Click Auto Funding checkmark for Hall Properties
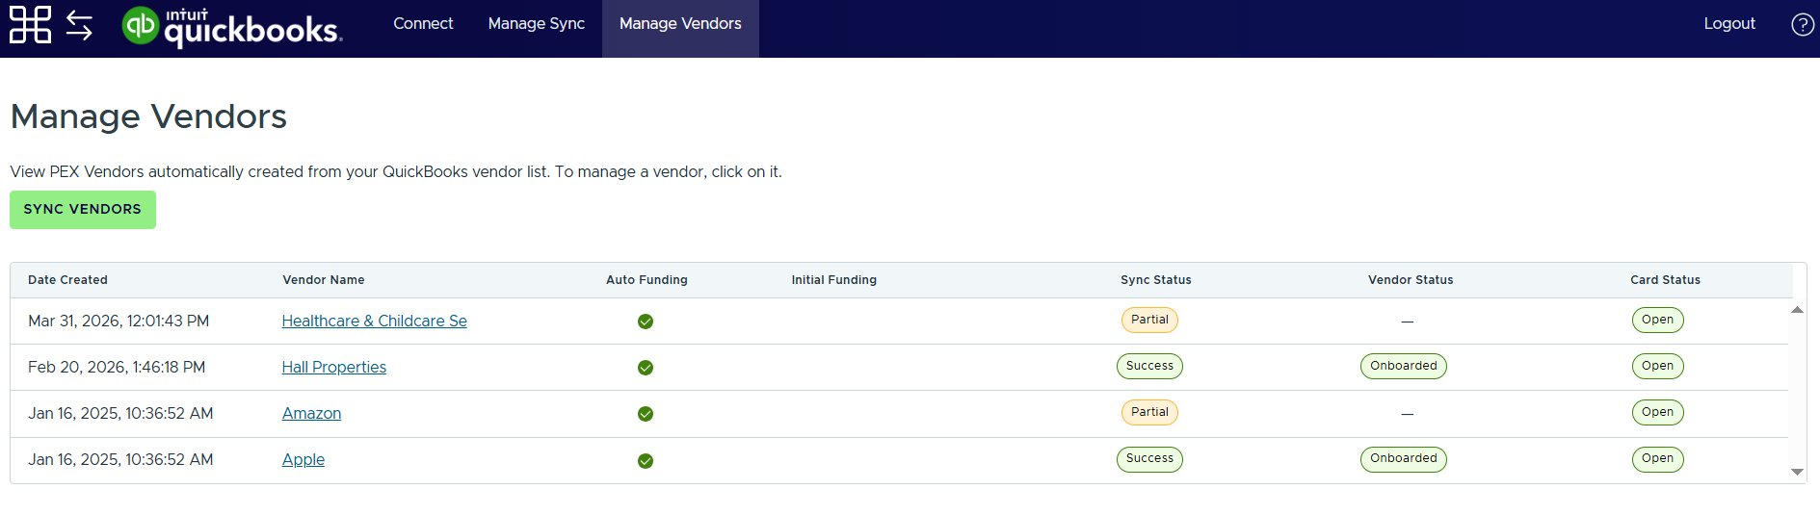 click(x=646, y=368)
